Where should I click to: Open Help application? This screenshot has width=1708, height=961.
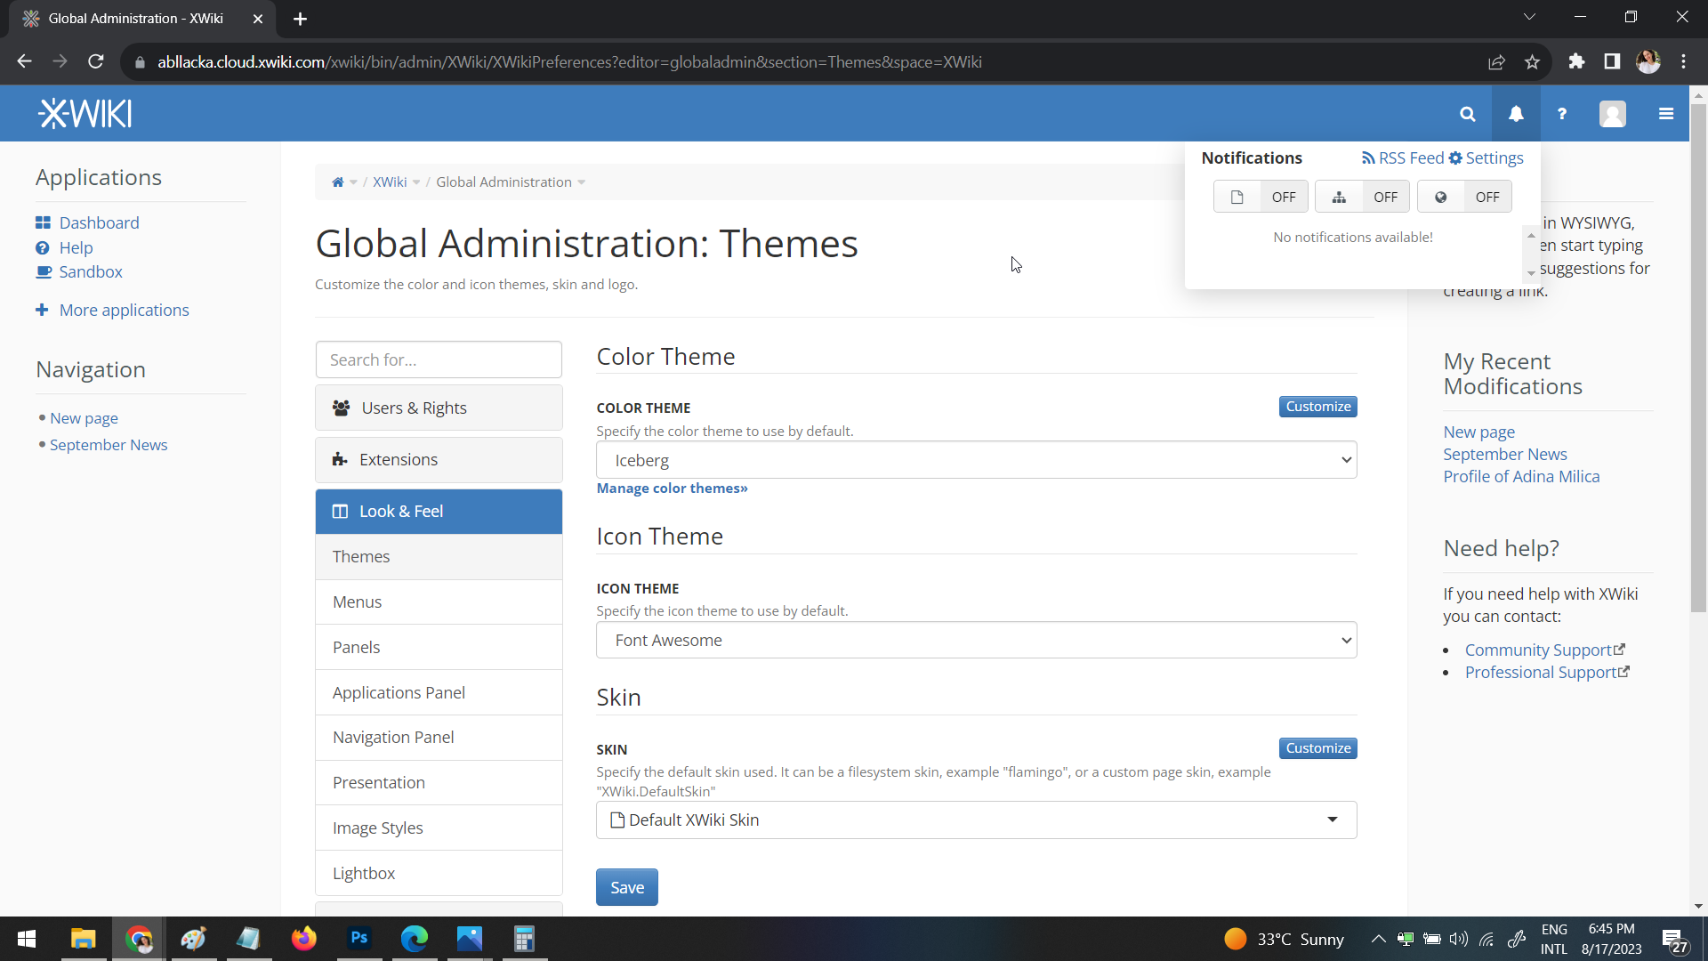tap(76, 247)
